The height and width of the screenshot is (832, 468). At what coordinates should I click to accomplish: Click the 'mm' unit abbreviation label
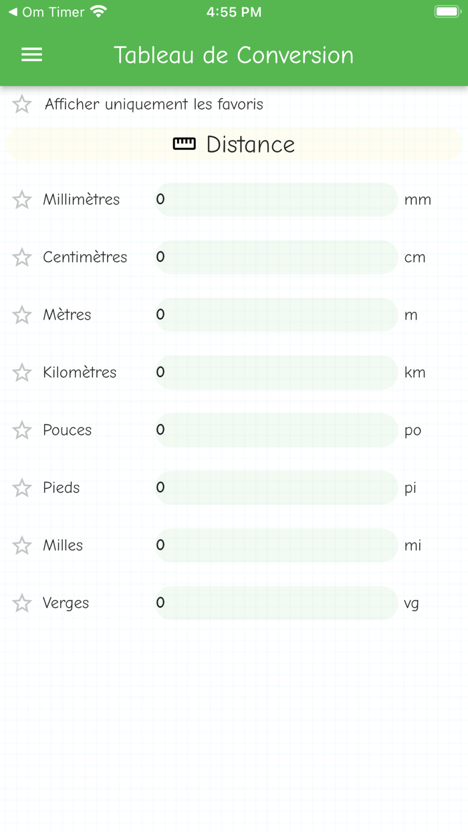(419, 199)
